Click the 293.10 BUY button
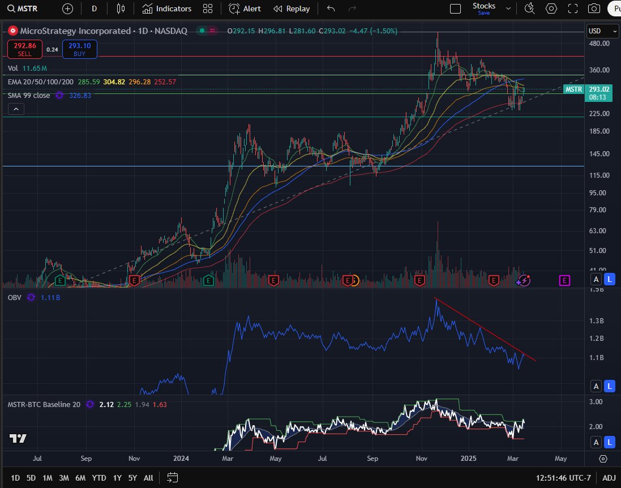The image size is (621, 488). tap(80, 49)
